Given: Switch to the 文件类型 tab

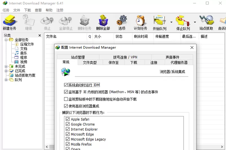Looking at the screenshot, I should pos(90,62).
